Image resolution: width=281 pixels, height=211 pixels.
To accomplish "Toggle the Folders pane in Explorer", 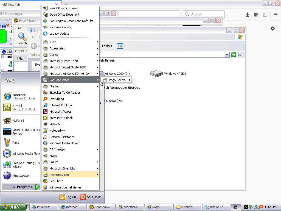I will (x=107, y=46).
